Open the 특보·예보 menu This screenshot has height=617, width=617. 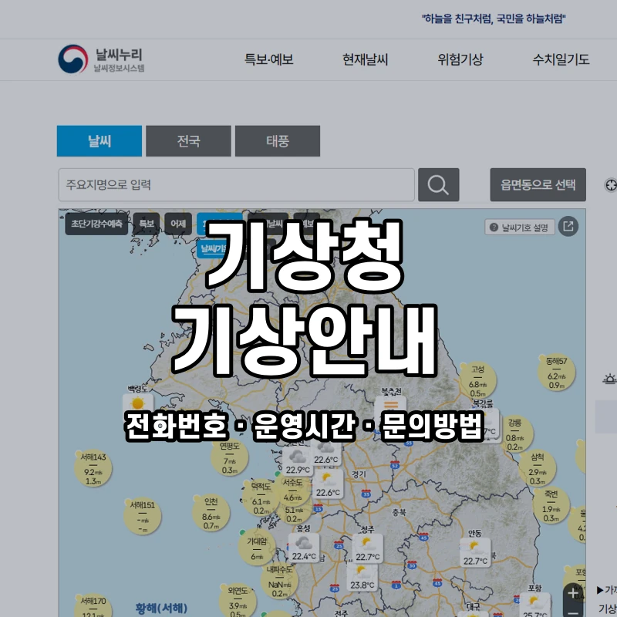[x=268, y=59]
